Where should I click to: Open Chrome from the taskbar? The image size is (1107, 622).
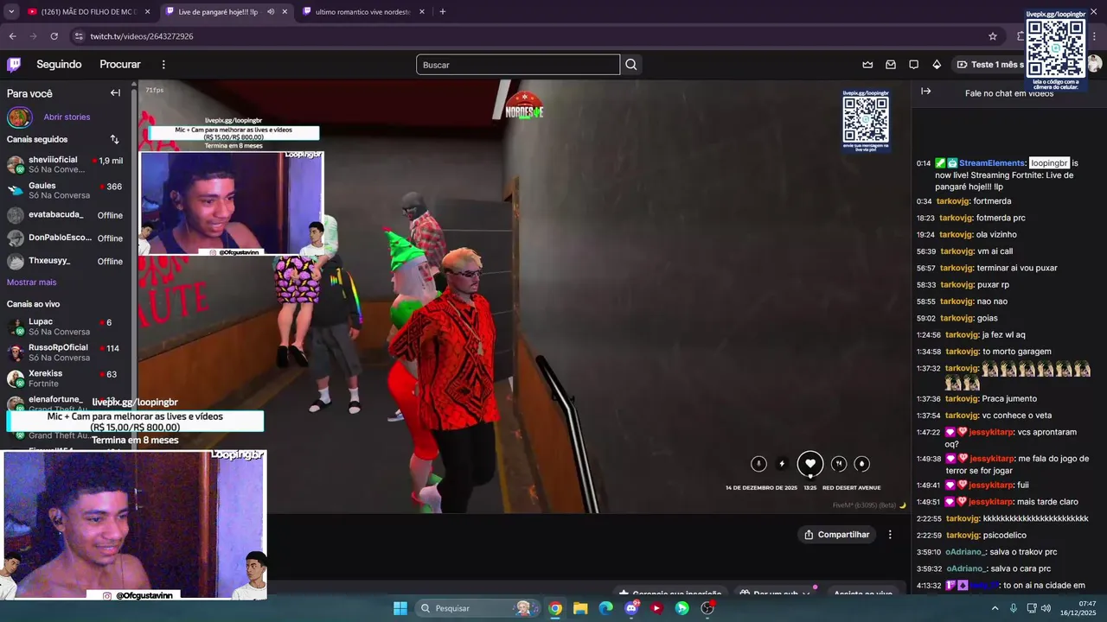coord(555,608)
